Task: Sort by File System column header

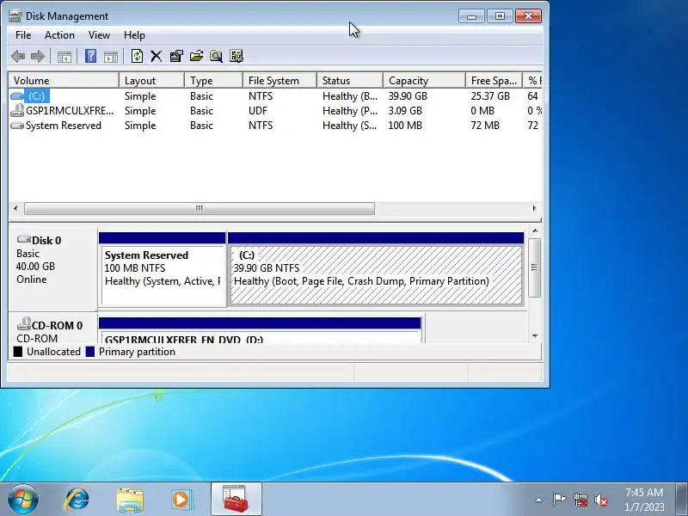Action: point(280,80)
